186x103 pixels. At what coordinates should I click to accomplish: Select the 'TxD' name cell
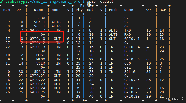click(127, 30)
